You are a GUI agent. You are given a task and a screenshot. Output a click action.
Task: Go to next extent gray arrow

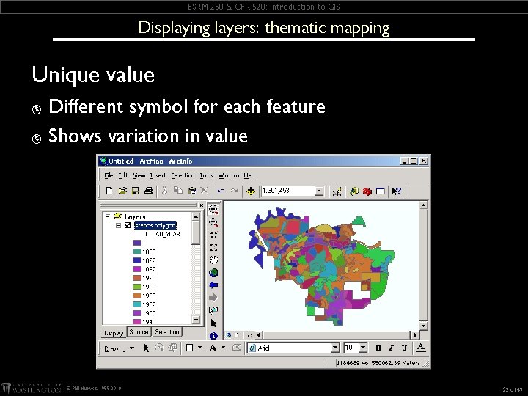tap(213, 298)
